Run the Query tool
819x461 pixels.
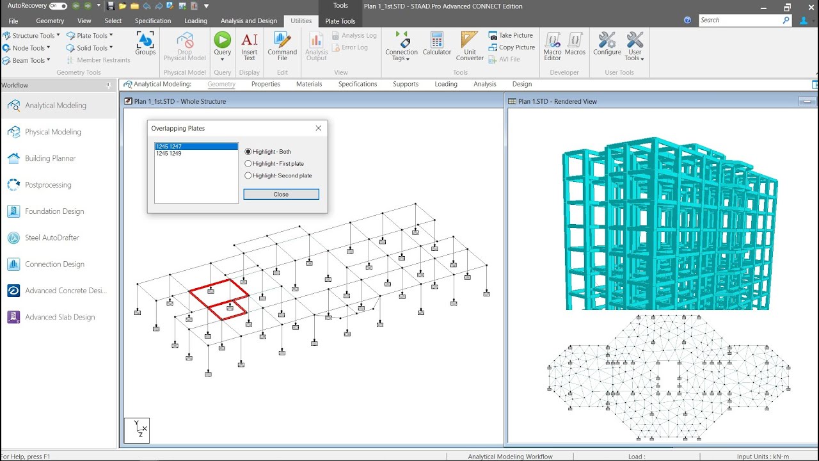(222, 46)
